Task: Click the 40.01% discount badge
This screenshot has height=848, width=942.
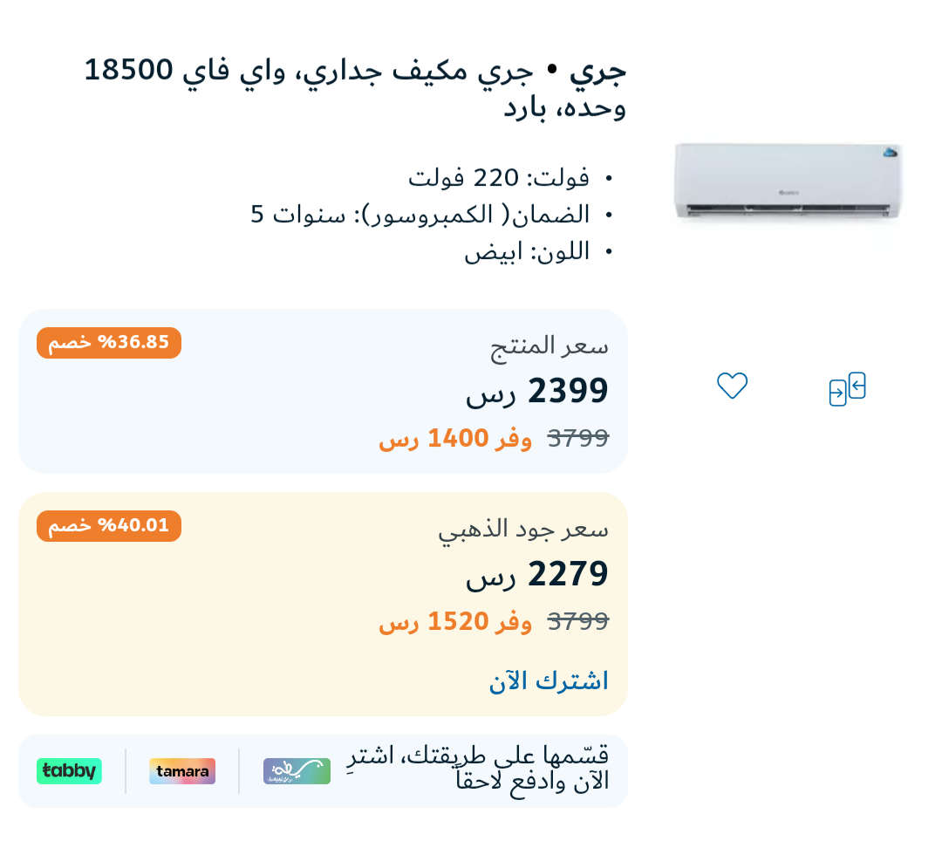Action: click(x=109, y=526)
